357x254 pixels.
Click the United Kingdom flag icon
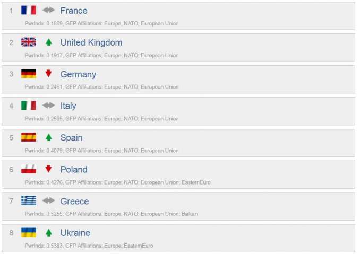point(29,42)
